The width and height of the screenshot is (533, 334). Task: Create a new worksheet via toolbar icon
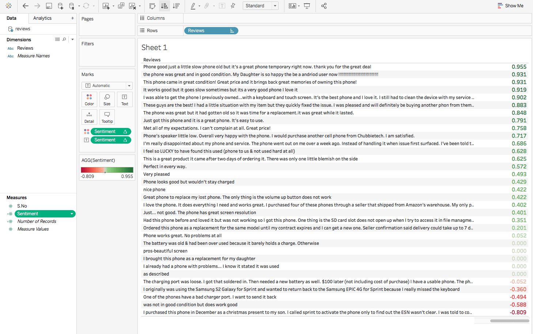click(x=106, y=6)
